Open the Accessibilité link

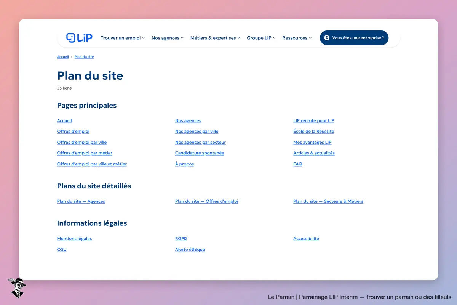tap(306, 239)
